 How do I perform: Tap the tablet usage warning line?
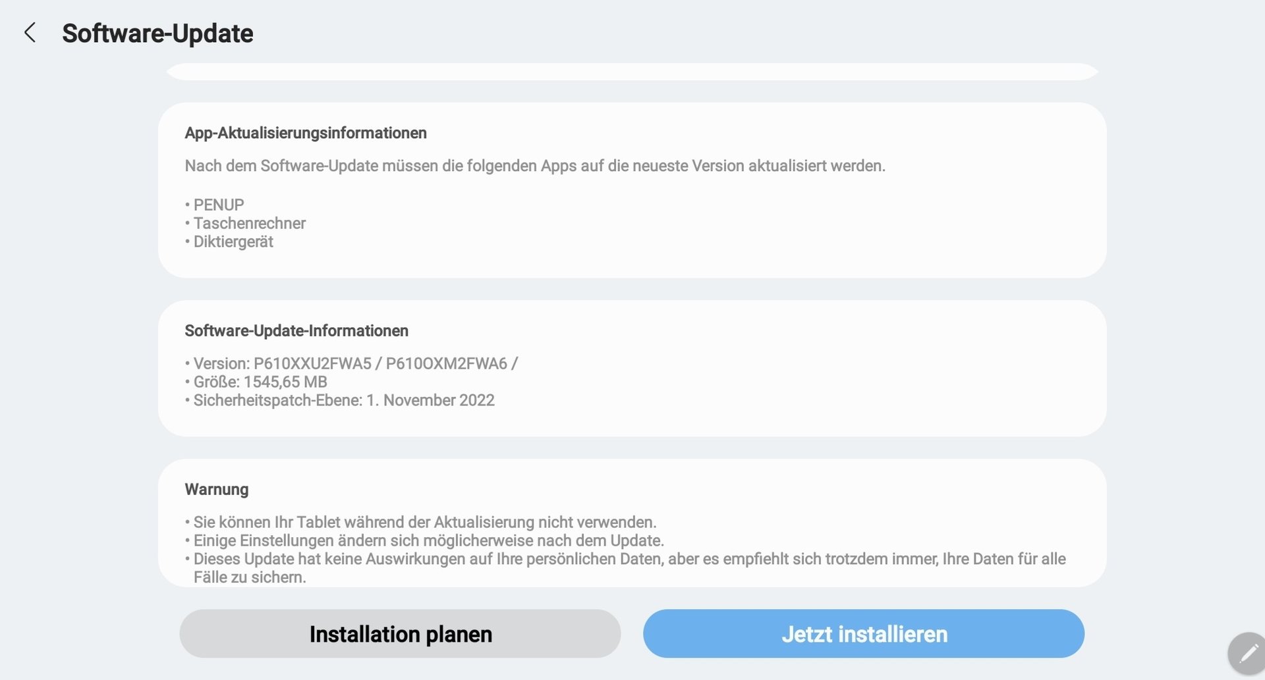(424, 522)
